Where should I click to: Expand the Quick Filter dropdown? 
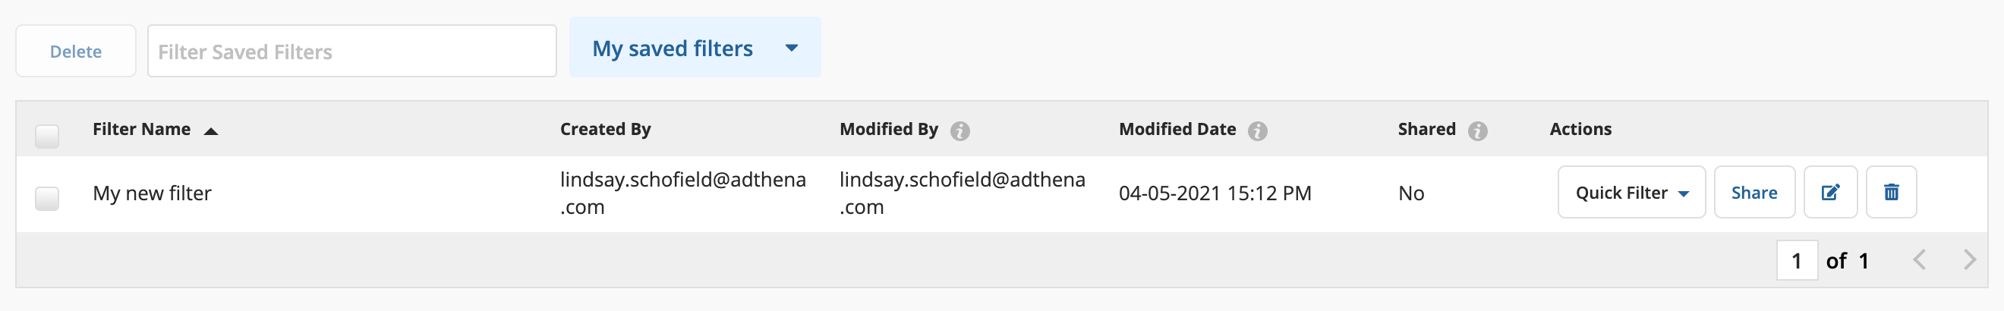click(1631, 192)
